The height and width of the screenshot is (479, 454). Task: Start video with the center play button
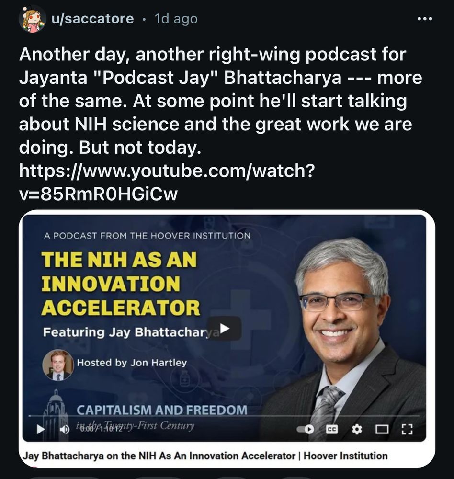pyautogui.click(x=225, y=329)
